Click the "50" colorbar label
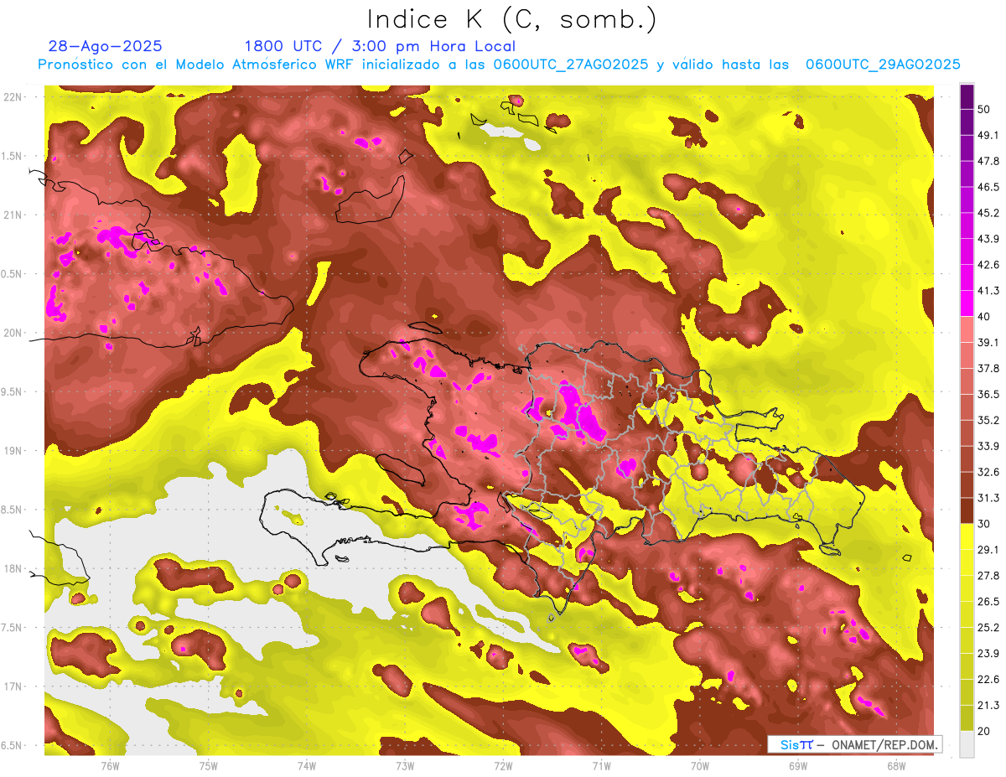 [984, 109]
